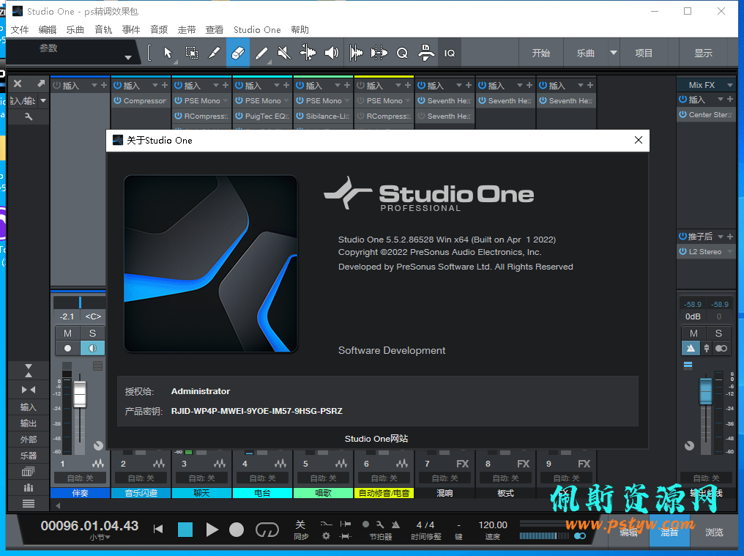This screenshot has height=556, width=744.
Task: Toggle power of PuigTec EQ insert
Action: point(239,116)
